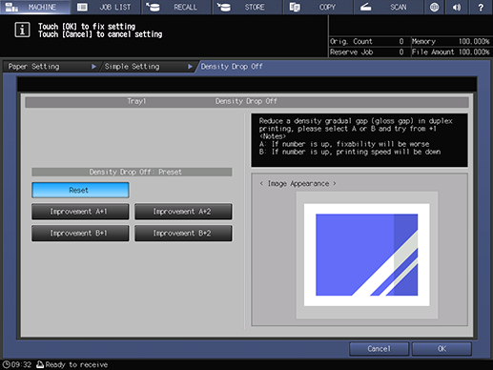493x370 pixels.
Task: Select Improvement A+2 preset
Action: pos(183,212)
